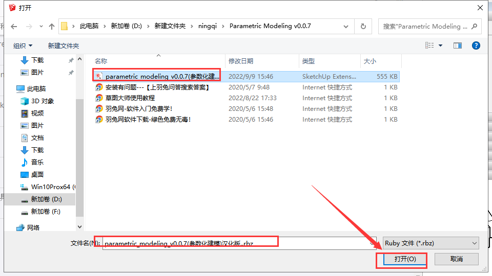Go up one folder level
The height and width of the screenshot is (276, 492).
tap(52, 27)
